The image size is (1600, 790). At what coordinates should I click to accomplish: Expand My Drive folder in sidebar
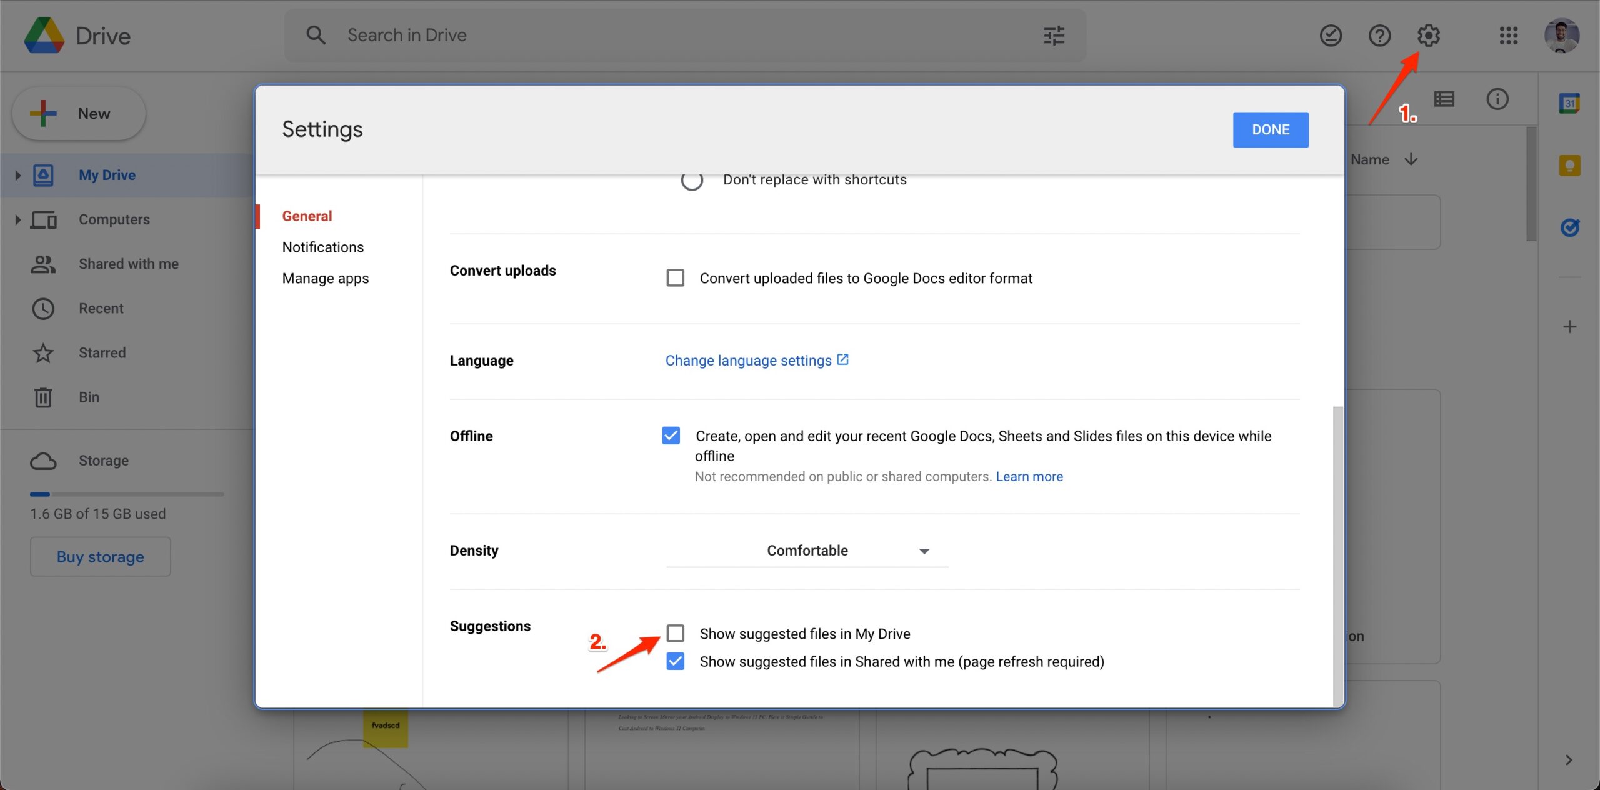tap(16, 174)
